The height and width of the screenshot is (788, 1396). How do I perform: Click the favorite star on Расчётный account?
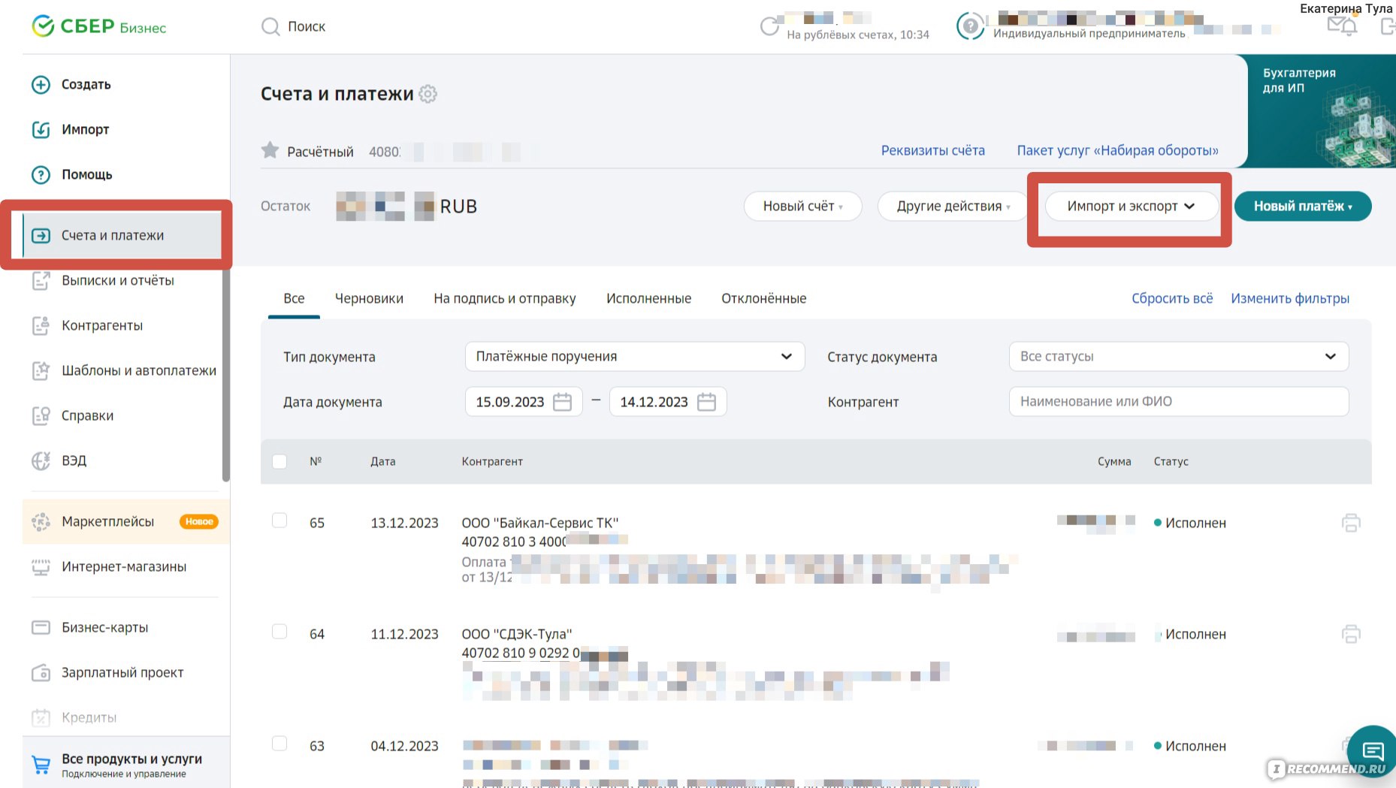[270, 150]
